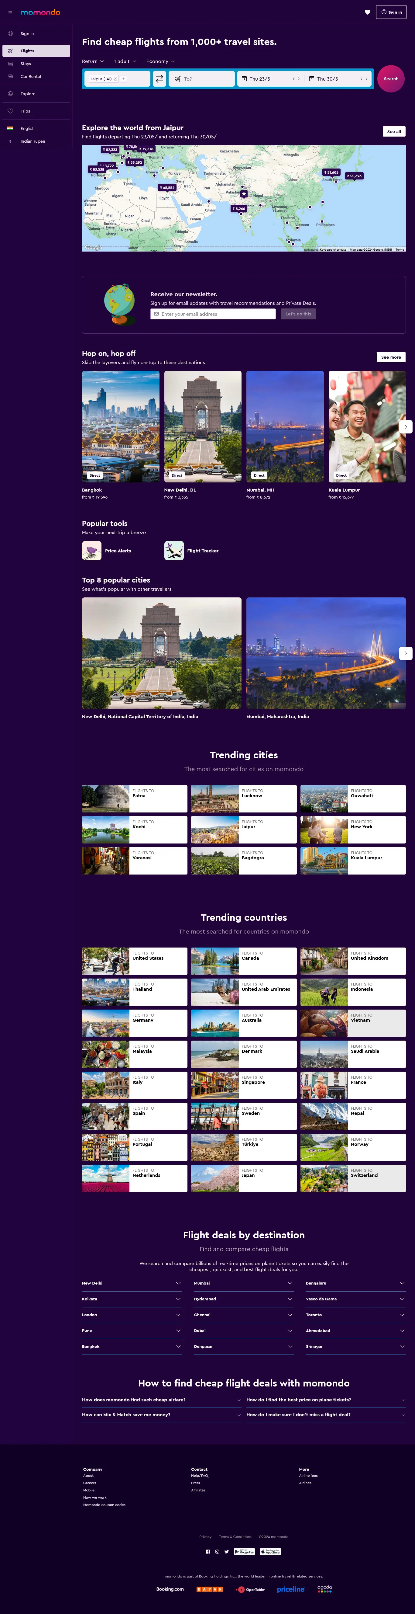Image resolution: width=415 pixels, height=1614 pixels.
Task: Expand 'How can Mix & Match save me money?'
Action: 162,1414
